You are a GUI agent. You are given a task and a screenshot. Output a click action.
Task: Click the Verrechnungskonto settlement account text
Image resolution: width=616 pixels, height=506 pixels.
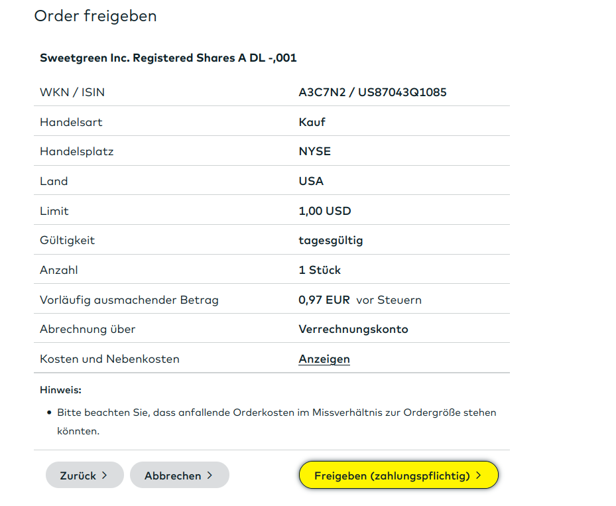pyautogui.click(x=353, y=329)
